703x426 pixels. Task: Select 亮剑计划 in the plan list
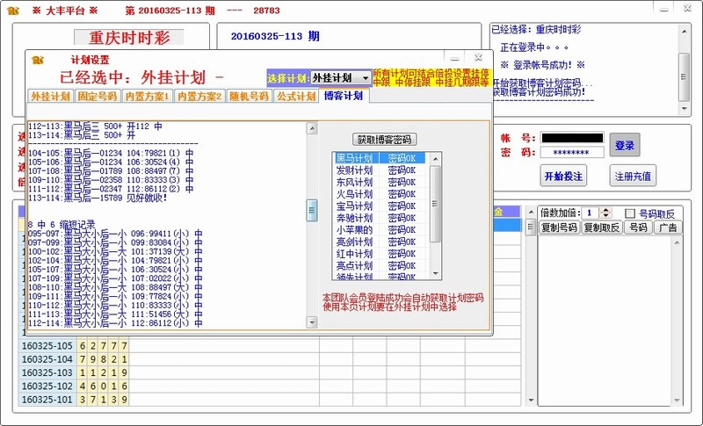[x=380, y=242]
